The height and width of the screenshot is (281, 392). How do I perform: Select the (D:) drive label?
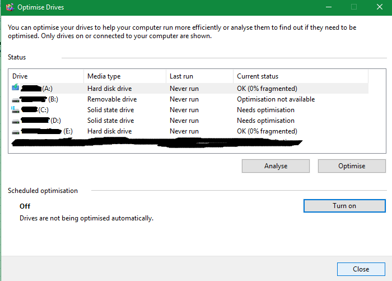coord(55,121)
